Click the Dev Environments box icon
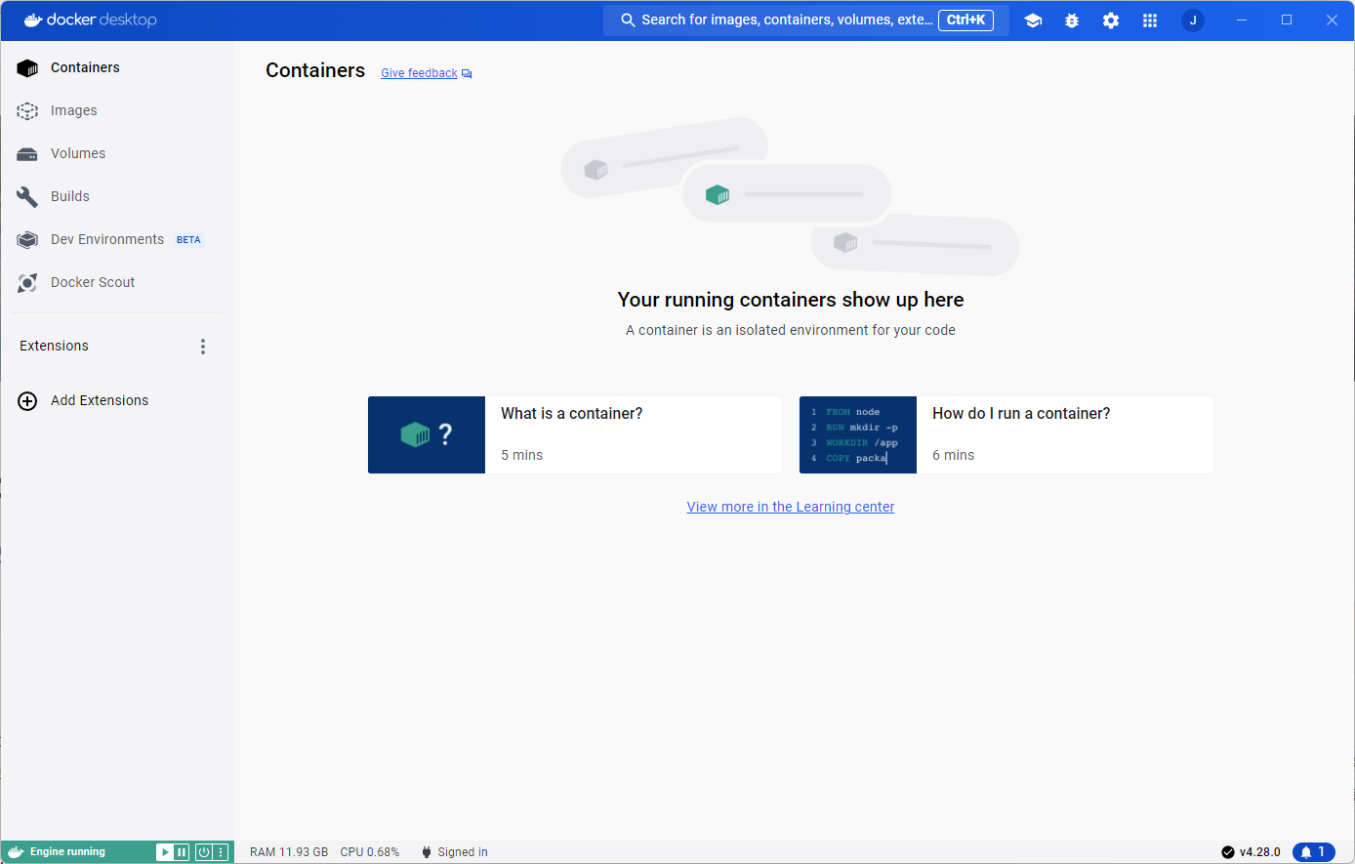This screenshot has width=1355, height=864. [27, 239]
